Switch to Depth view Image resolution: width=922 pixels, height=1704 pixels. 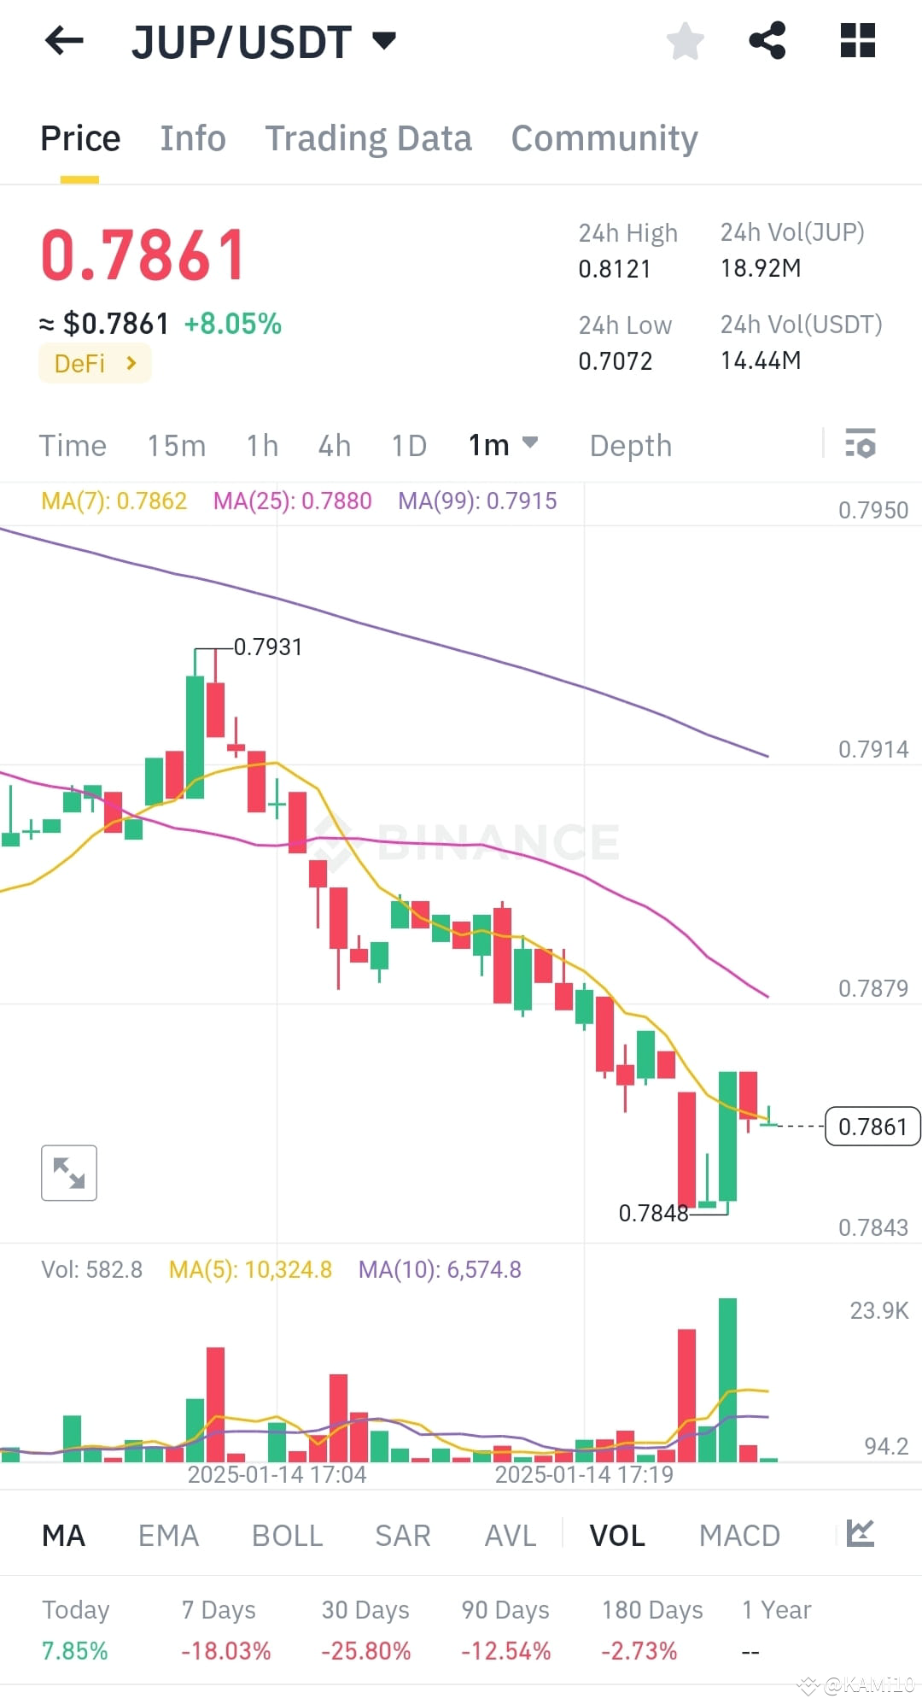point(630,445)
